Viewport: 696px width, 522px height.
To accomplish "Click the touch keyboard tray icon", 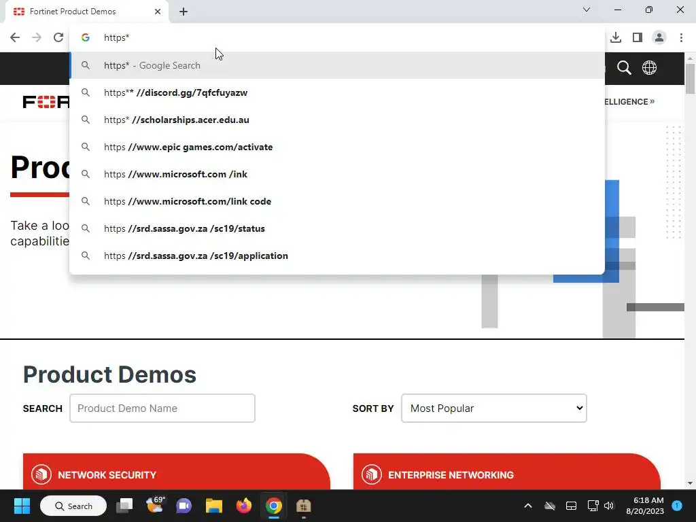I will pos(571,506).
